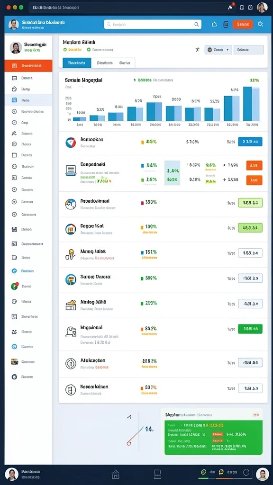Image resolution: width=273 pixels, height=485 pixels.
Task: Click the light-green button on the 100% row
Action: click(x=250, y=228)
